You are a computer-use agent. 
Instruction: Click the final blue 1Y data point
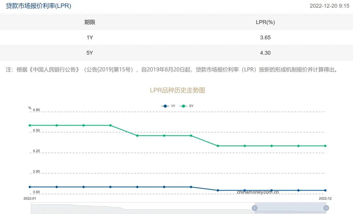pos(325,190)
